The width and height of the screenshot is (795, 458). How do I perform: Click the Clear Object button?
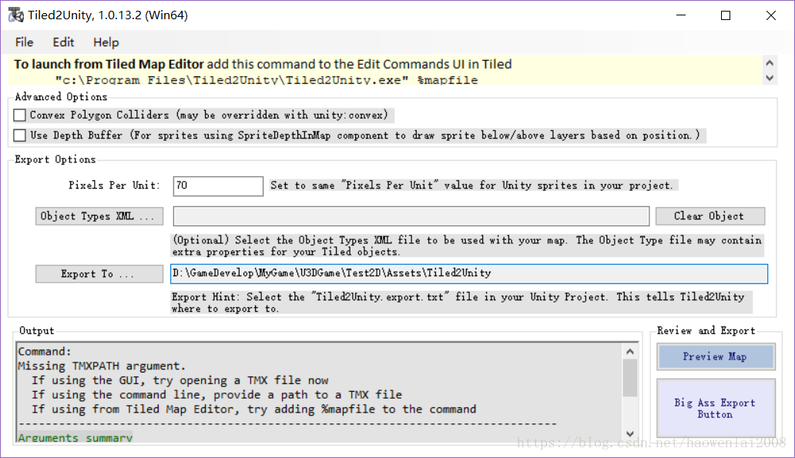point(710,216)
